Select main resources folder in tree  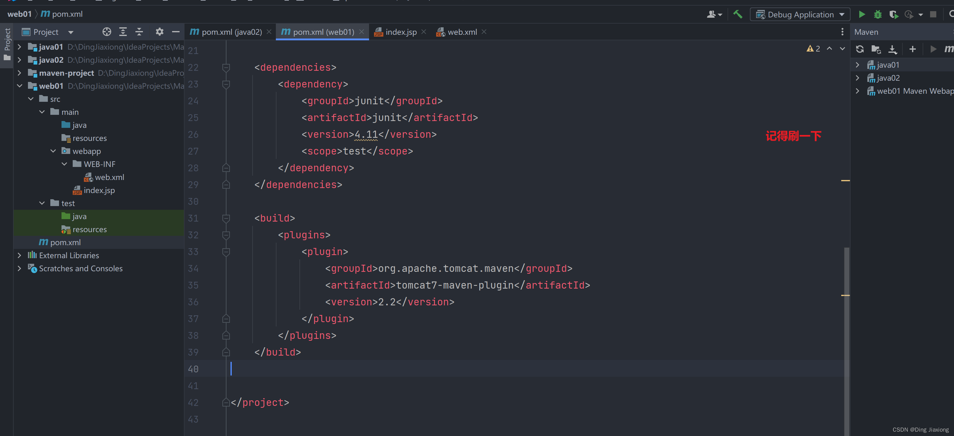[x=84, y=138]
